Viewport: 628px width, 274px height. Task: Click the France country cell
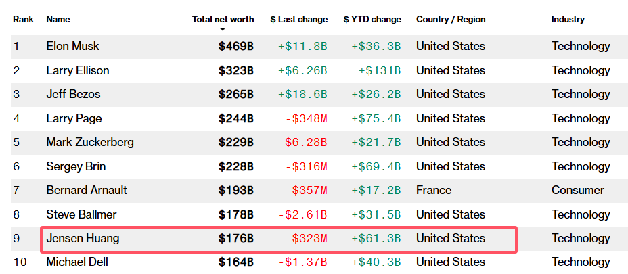(x=434, y=190)
